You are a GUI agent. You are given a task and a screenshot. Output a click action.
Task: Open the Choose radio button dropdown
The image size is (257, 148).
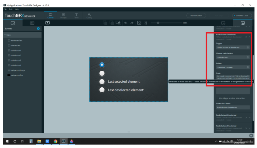coord(233,58)
